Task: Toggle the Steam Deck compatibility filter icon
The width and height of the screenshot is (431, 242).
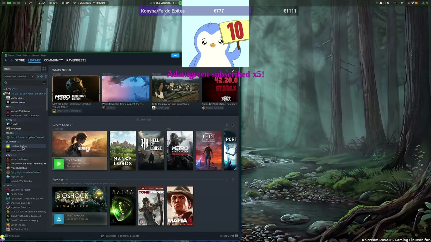Action: 37,77
